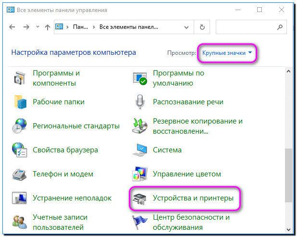
Task: Open Система link
Action: 167,150
